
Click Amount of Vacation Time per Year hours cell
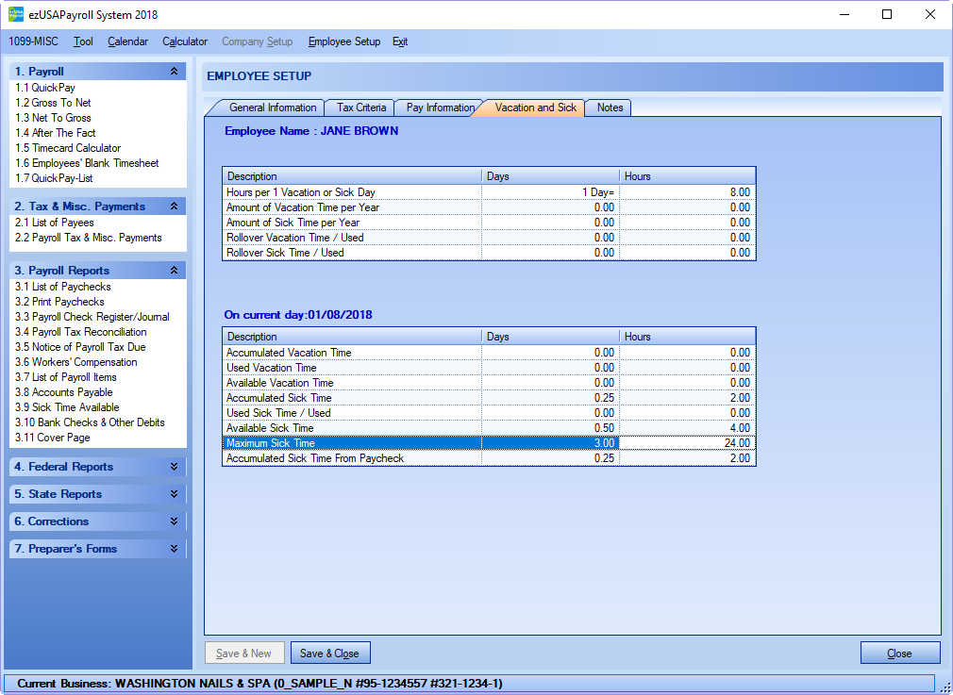point(687,207)
